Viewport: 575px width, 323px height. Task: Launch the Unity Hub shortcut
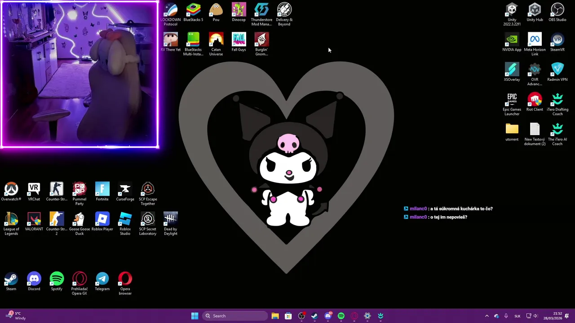click(x=535, y=13)
